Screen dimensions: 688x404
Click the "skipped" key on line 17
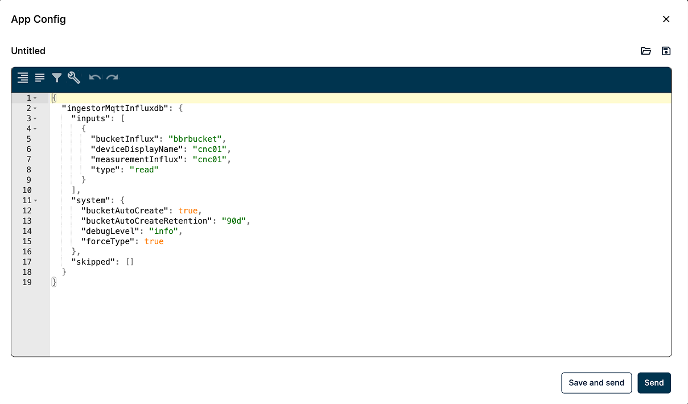pyautogui.click(x=93, y=262)
